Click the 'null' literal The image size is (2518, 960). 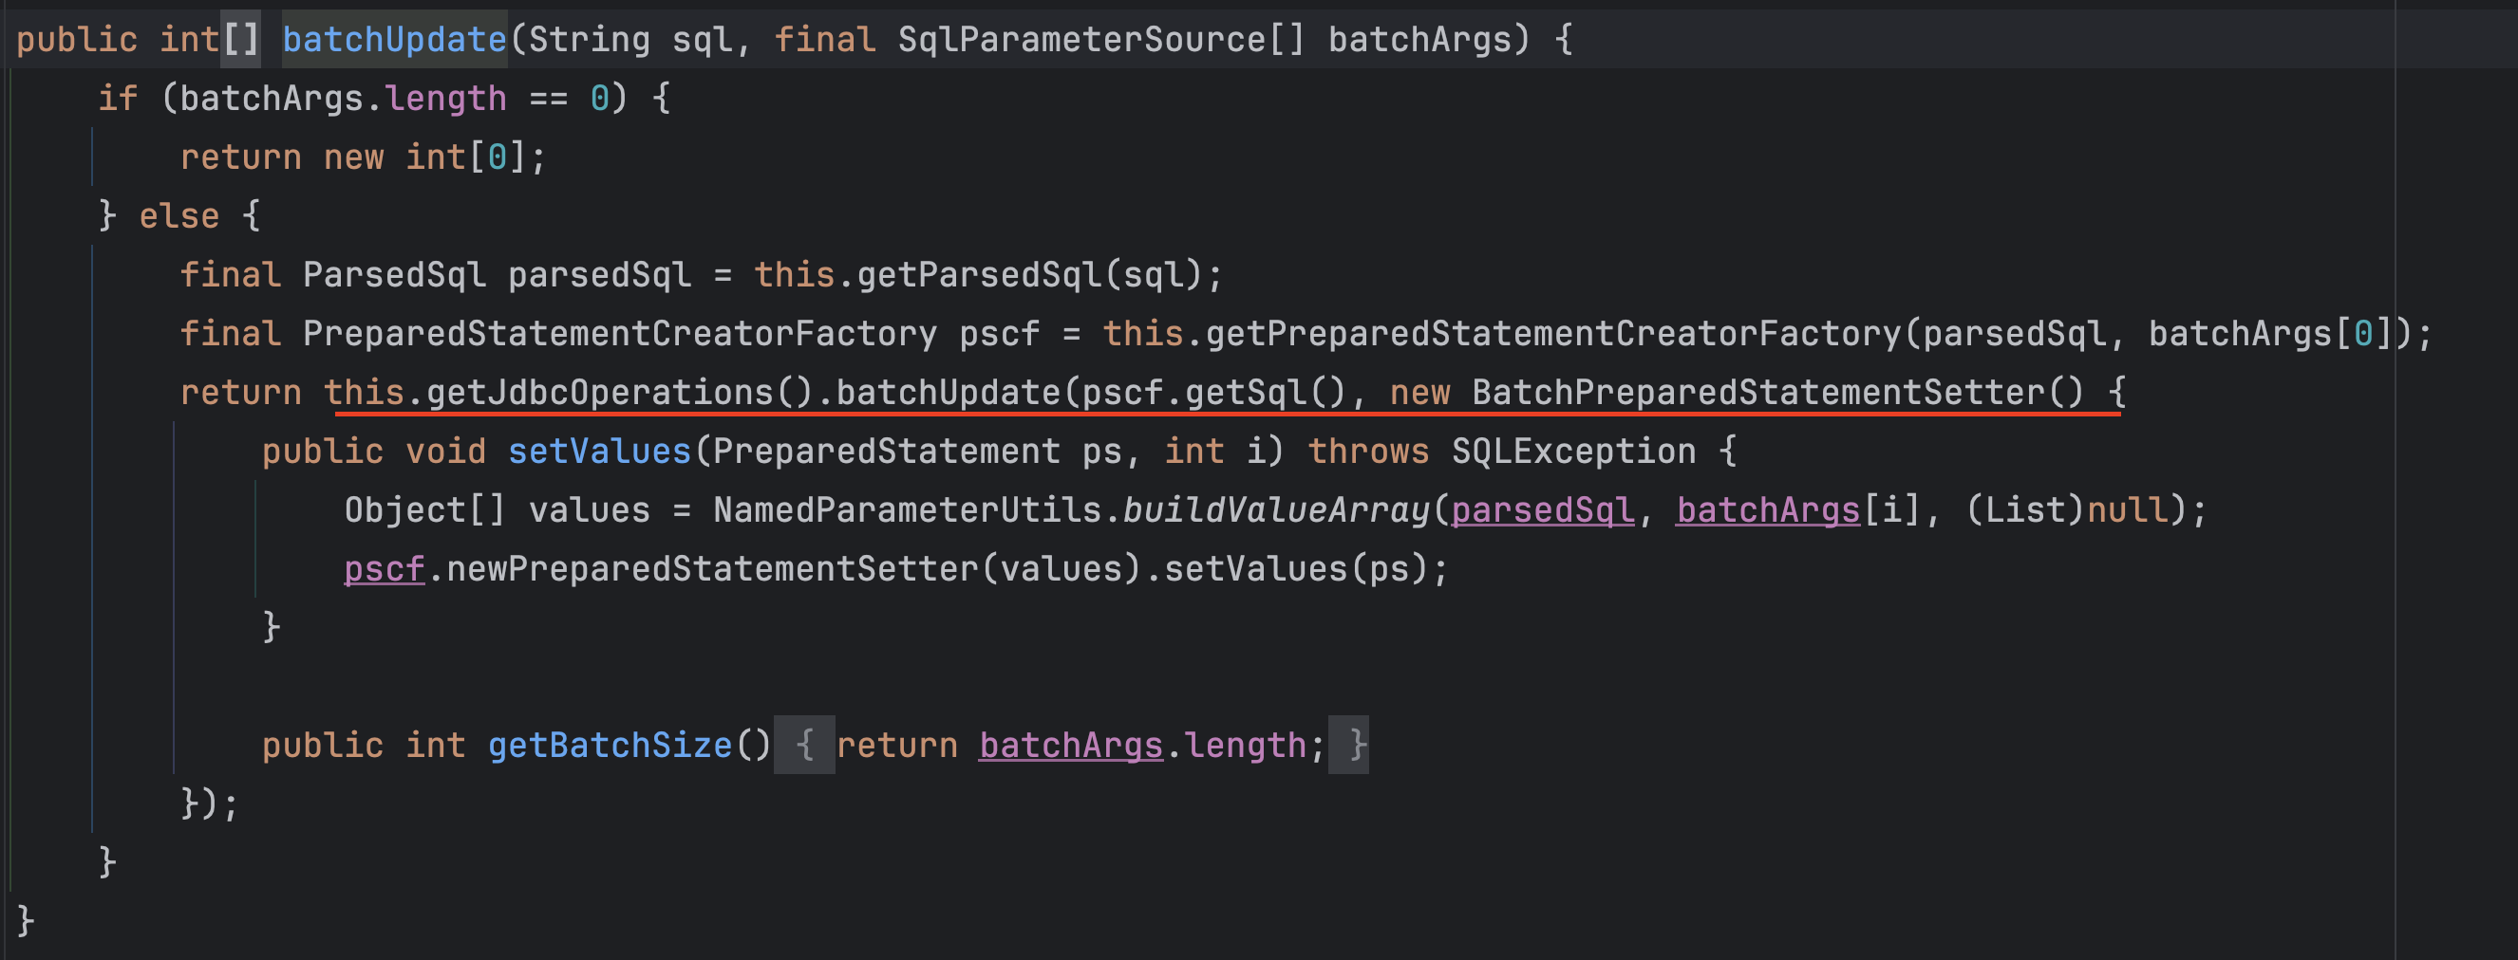(2127, 509)
